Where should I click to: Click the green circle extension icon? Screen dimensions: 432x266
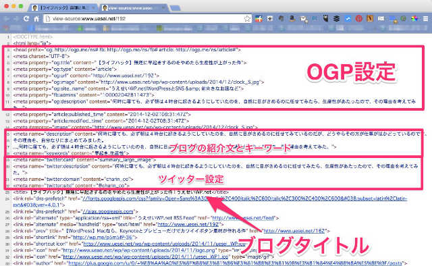tap(404, 19)
